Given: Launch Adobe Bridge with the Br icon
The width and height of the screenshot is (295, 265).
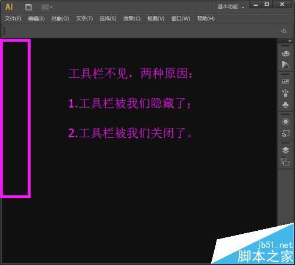Looking at the screenshot, I should (x=29, y=8).
